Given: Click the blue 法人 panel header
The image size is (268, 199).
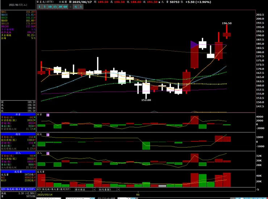Looking at the screenshot, I should (x=18, y=153).
